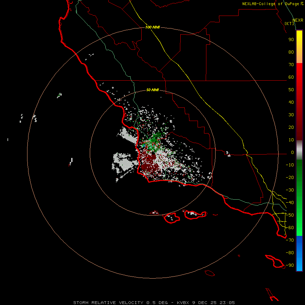Screen dimensions: 305x305
Task: Click the 30 value on the velocity scale
Action: pyautogui.click(x=291, y=115)
